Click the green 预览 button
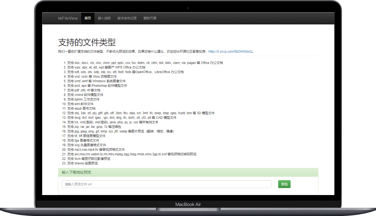Screen dimensions: 376x216 [x=284, y=184]
